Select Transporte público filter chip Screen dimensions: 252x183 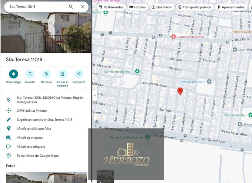point(194,7)
